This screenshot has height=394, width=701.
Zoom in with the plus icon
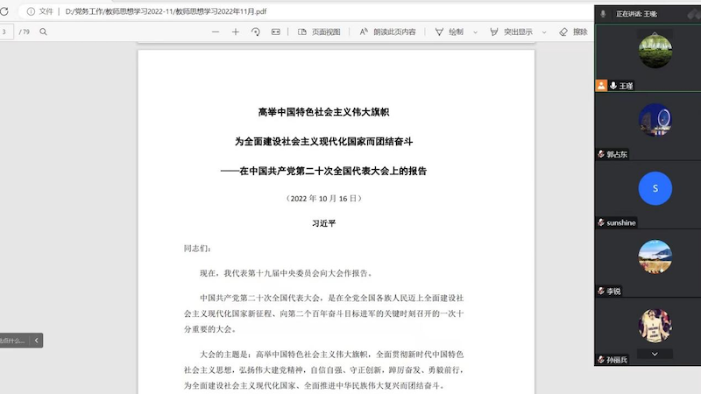(235, 32)
